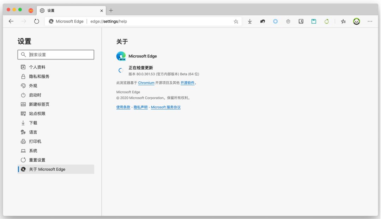Screen dimensions: 381x219
Task: Click the black undo-arrow extension icon
Action: 263,21
